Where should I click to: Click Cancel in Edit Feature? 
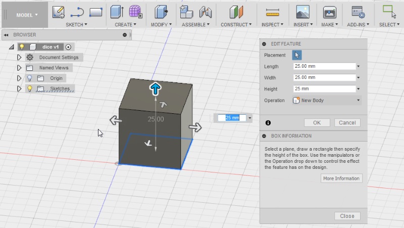coord(347,123)
